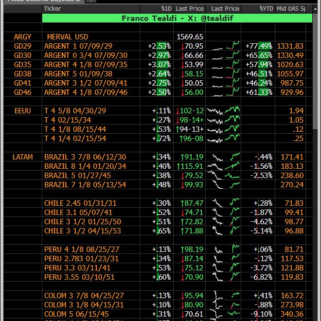
Task: Open bond ARGENT 4 1/8 07/09/46
Action: [x=86, y=92]
